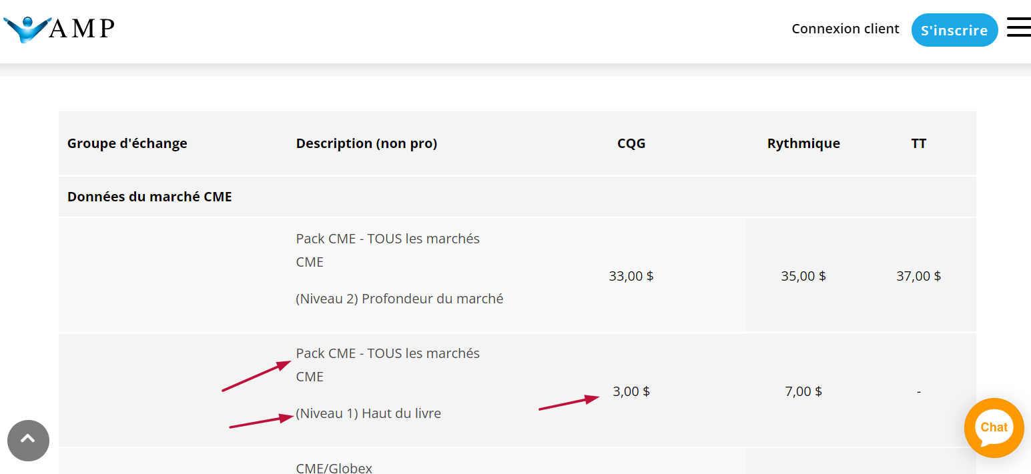Click the AMP logo
The width and height of the screenshot is (1031, 474).
point(59,29)
